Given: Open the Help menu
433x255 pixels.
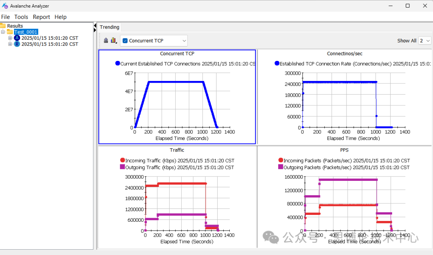Looking at the screenshot, I should [x=61, y=17].
